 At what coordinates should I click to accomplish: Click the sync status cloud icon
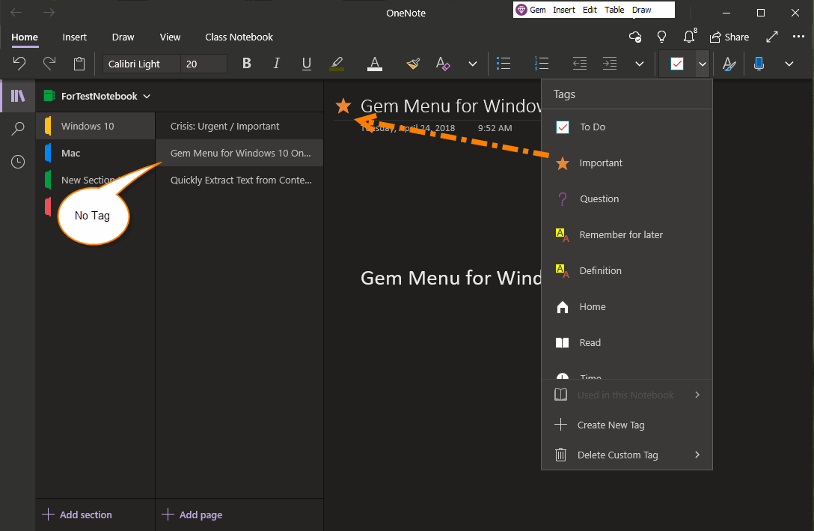[635, 37]
